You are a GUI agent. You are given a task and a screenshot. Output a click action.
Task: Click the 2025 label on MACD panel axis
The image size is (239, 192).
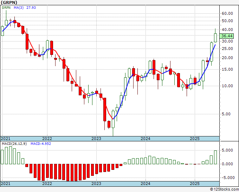195,184
